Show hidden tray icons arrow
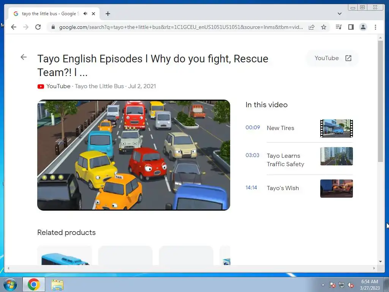Viewport: 389px width, 292px height. click(323, 285)
